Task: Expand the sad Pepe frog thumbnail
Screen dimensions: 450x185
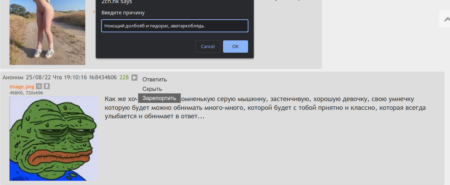Action: coord(54,139)
